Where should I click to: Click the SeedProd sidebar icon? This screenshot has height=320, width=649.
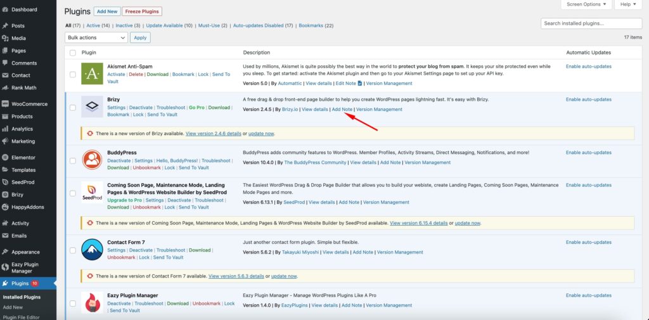pos(5,182)
